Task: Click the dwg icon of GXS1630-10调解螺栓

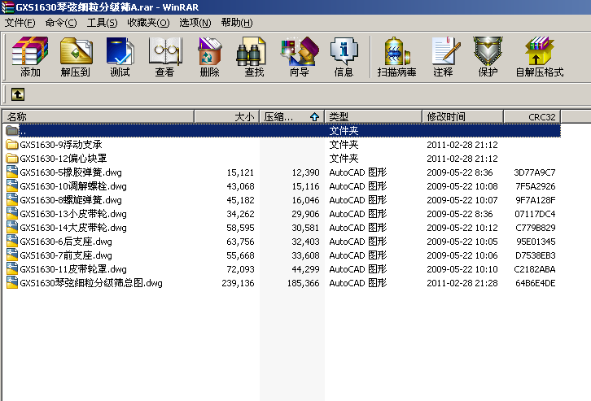Action: 11,186
